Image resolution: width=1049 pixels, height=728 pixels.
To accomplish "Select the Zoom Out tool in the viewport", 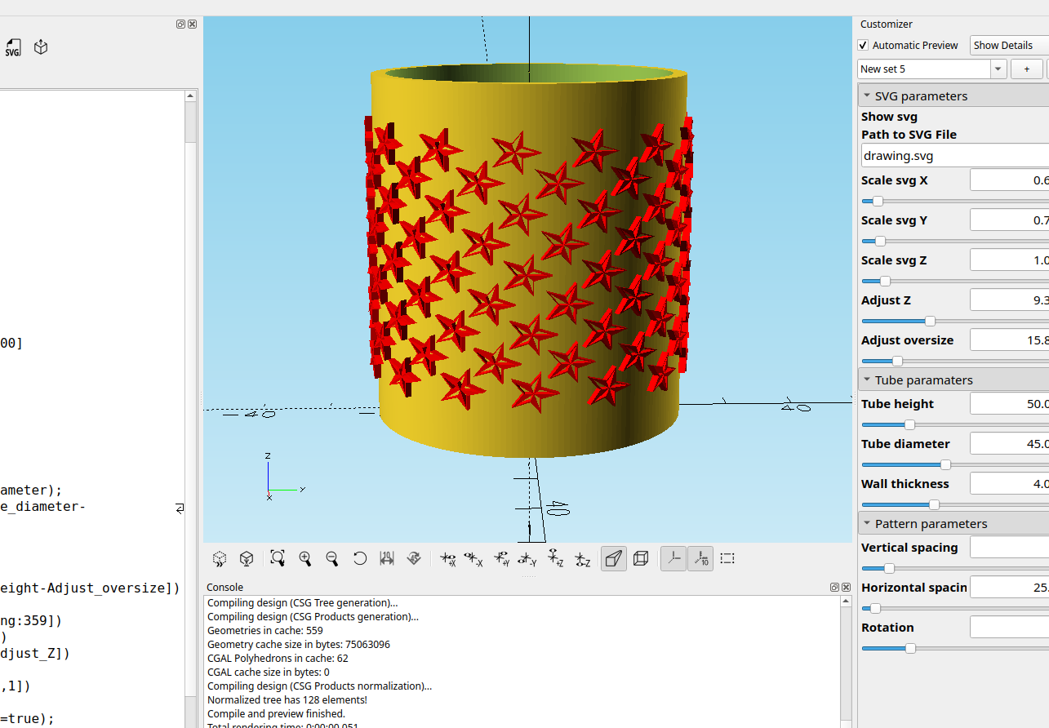I will tap(332, 558).
